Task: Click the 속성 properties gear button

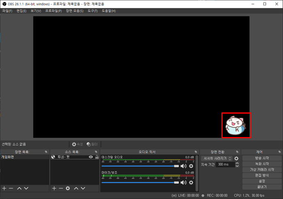Action: click(77, 144)
